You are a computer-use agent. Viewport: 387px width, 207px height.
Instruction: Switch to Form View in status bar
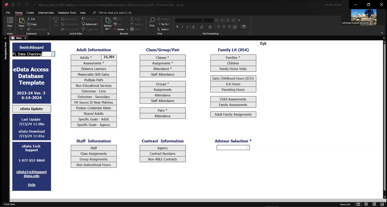(358, 204)
